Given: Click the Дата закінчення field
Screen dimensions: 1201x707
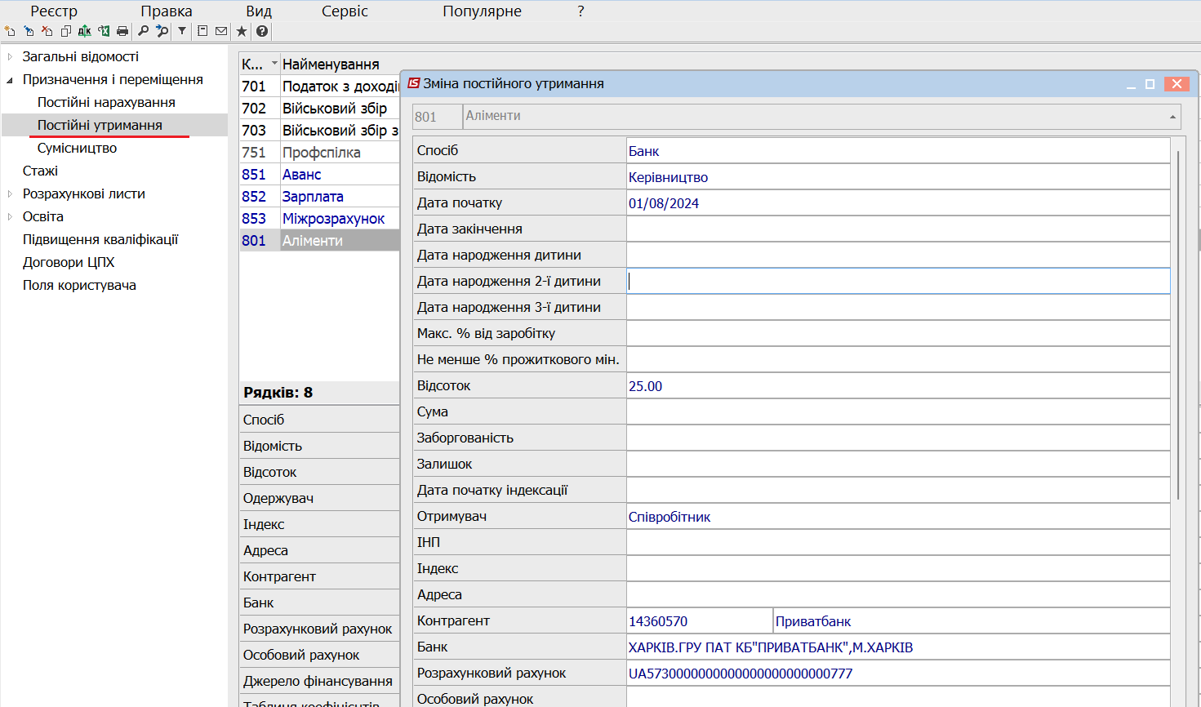Looking at the screenshot, I should 898,229.
